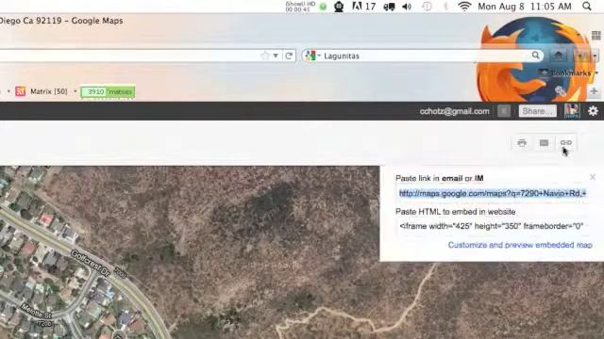Click the green 3910 matches button
This screenshot has height=339, width=604.
point(108,92)
